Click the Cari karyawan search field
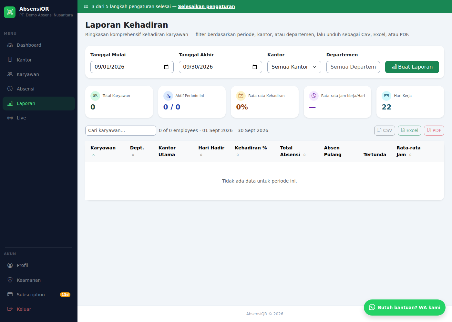 click(x=121, y=130)
